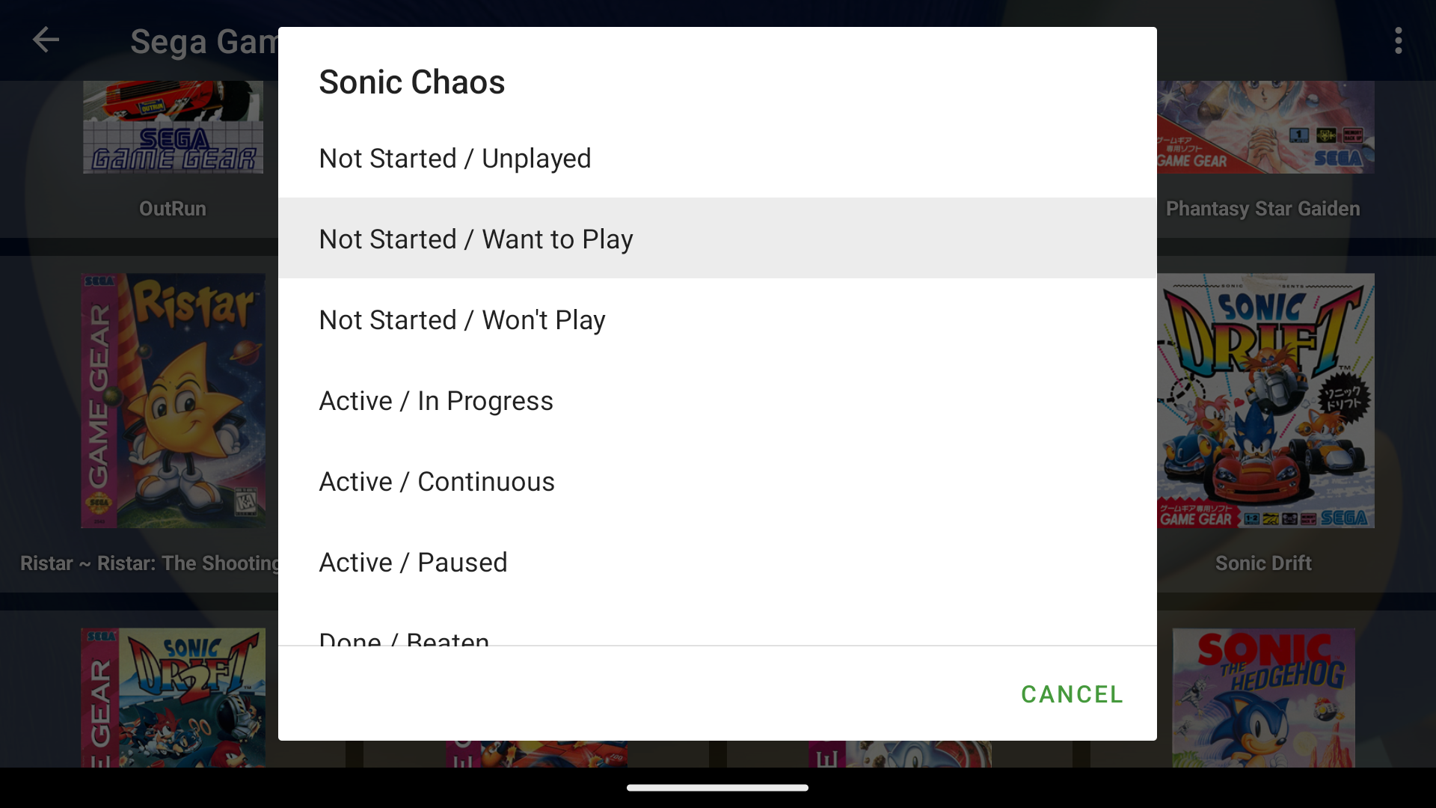This screenshot has width=1436, height=808.
Task: Choose the Done / Beaten option
Action: (x=404, y=637)
